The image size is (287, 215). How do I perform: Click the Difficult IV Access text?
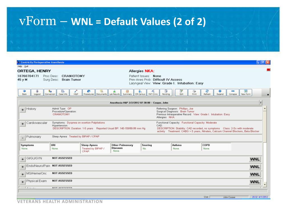(168, 80)
